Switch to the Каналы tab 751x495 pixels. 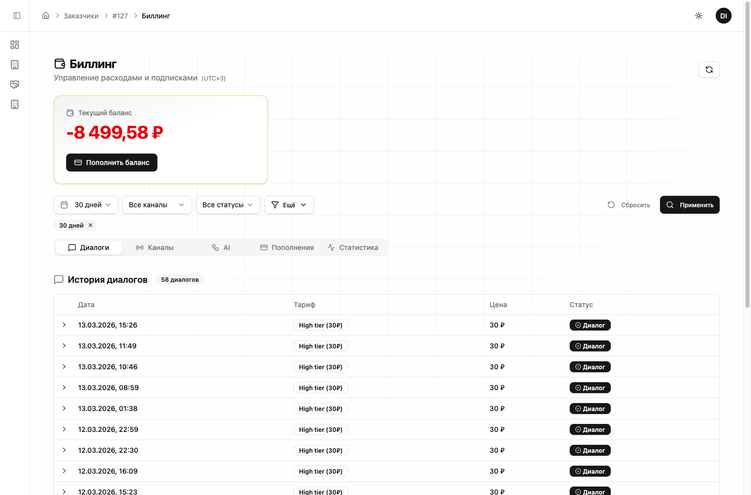pos(155,247)
